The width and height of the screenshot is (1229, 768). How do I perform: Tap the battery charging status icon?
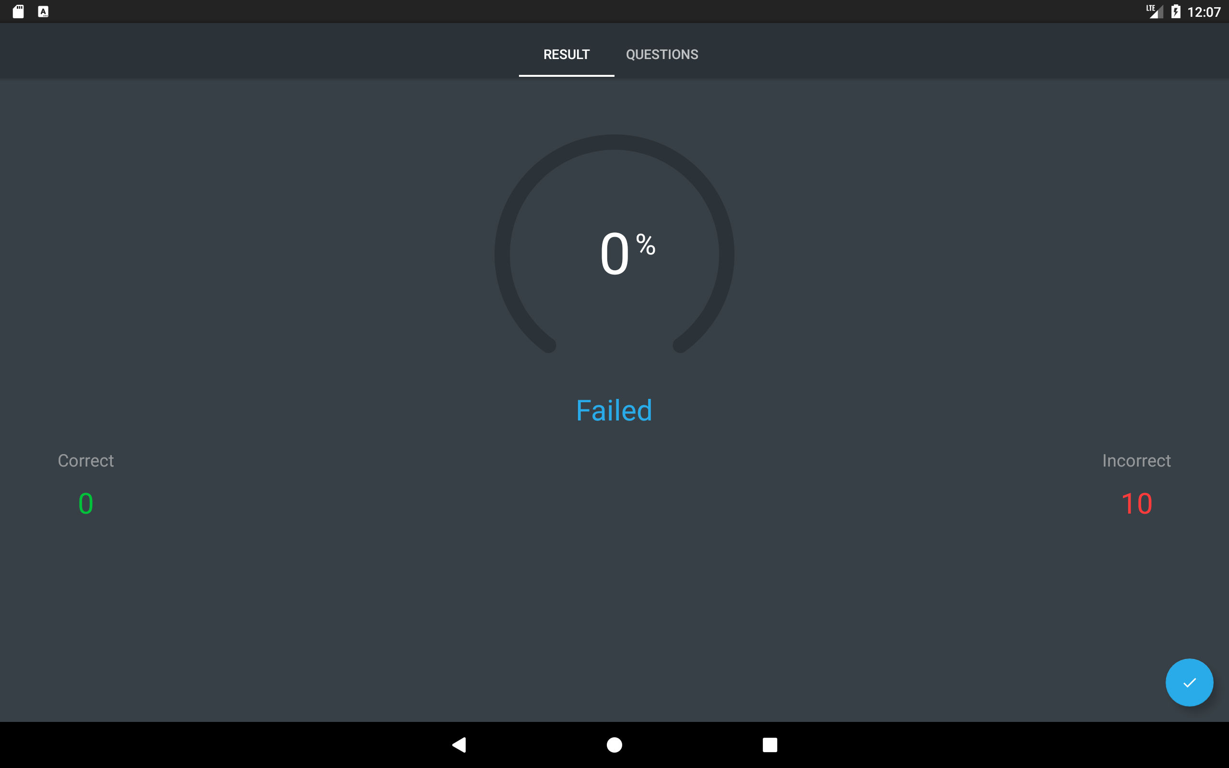point(1176,12)
